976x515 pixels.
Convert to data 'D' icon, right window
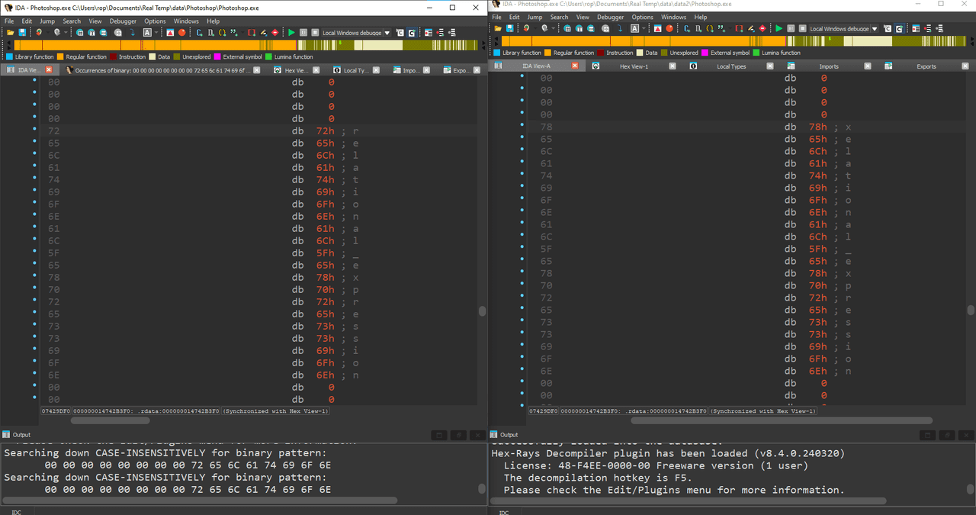tap(698, 28)
